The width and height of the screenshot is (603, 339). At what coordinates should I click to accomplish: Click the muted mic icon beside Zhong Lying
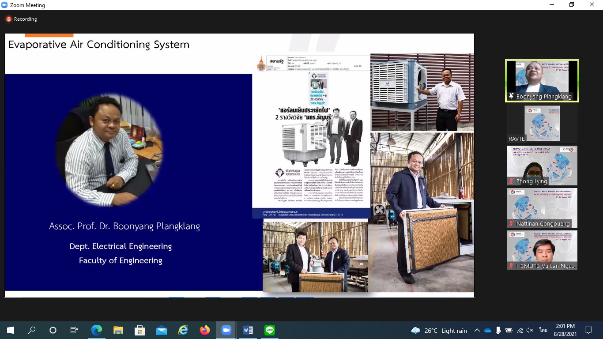pos(511,181)
